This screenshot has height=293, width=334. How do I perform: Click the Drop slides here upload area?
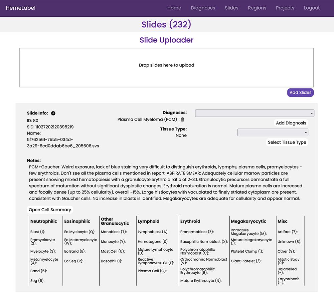[167, 67]
